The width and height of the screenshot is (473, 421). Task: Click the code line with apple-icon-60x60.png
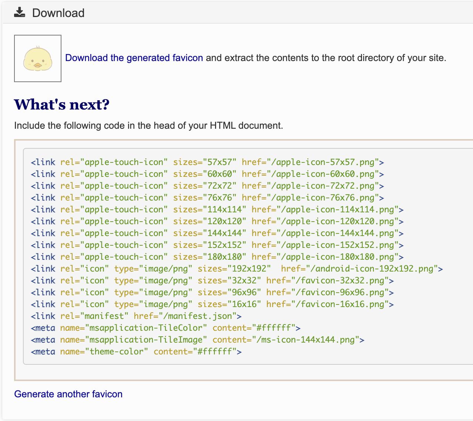tap(207, 174)
